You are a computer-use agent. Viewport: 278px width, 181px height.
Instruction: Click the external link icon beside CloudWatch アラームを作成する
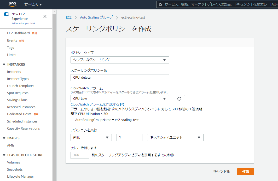(122, 104)
